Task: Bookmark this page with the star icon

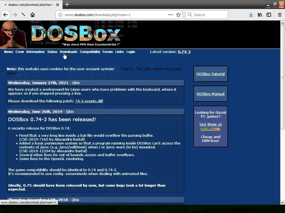Action: coord(178,15)
